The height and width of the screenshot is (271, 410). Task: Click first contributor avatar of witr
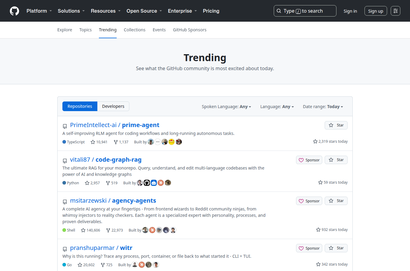pyautogui.click(x=135, y=265)
